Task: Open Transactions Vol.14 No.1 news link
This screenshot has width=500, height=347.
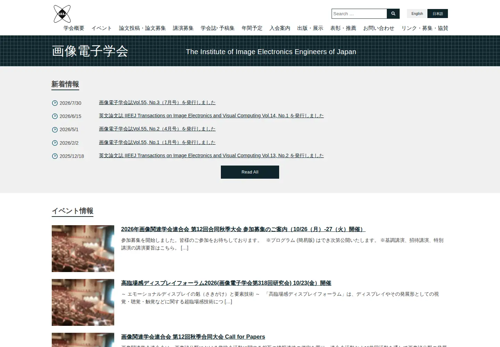Action: [211, 116]
